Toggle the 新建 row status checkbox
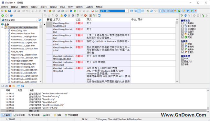The image size is (210, 121). (x=183, y=44)
